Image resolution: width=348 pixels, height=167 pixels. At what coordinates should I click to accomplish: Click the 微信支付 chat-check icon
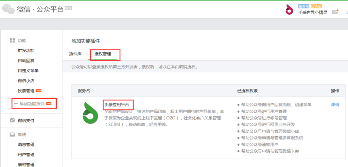pos(13,121)
